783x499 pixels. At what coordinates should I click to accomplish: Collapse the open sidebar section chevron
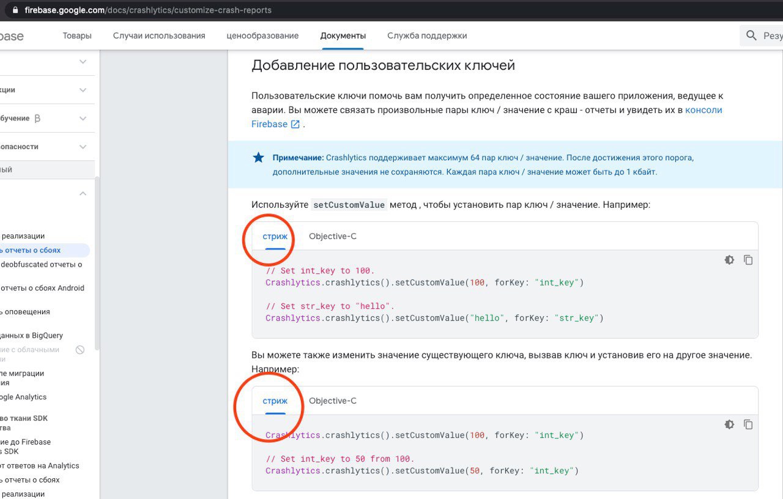point(83,193)
